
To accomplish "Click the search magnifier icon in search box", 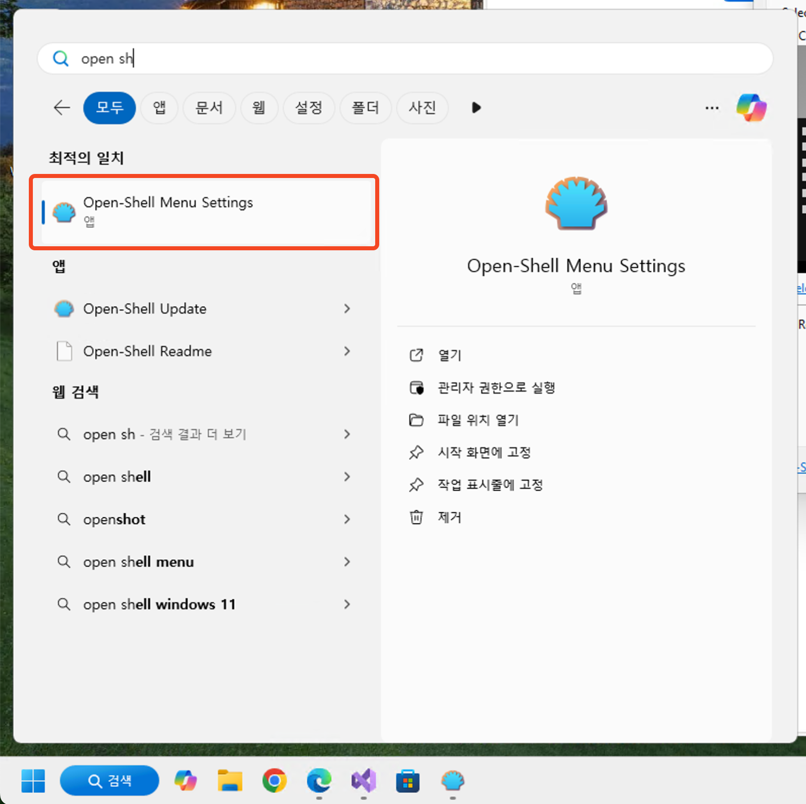I will [x=61, y=59].
